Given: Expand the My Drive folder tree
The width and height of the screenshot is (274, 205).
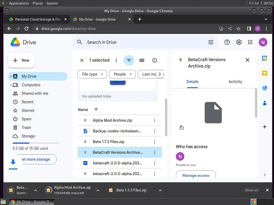Looking at the screenshot, I should pos(11,76).
